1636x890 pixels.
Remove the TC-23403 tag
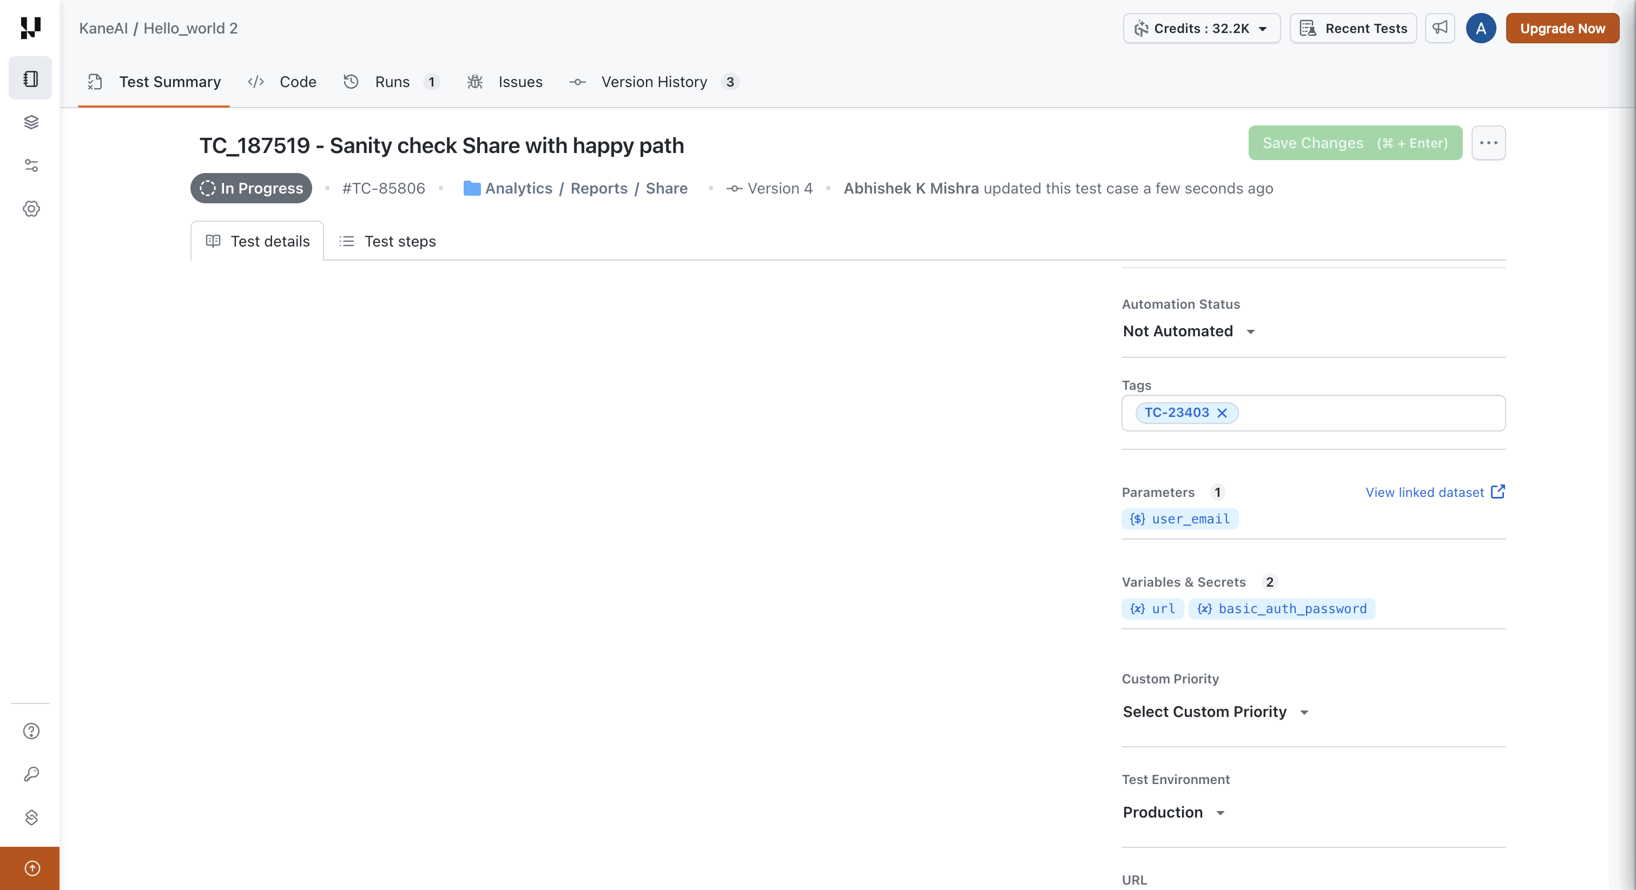pos(1222,413)
